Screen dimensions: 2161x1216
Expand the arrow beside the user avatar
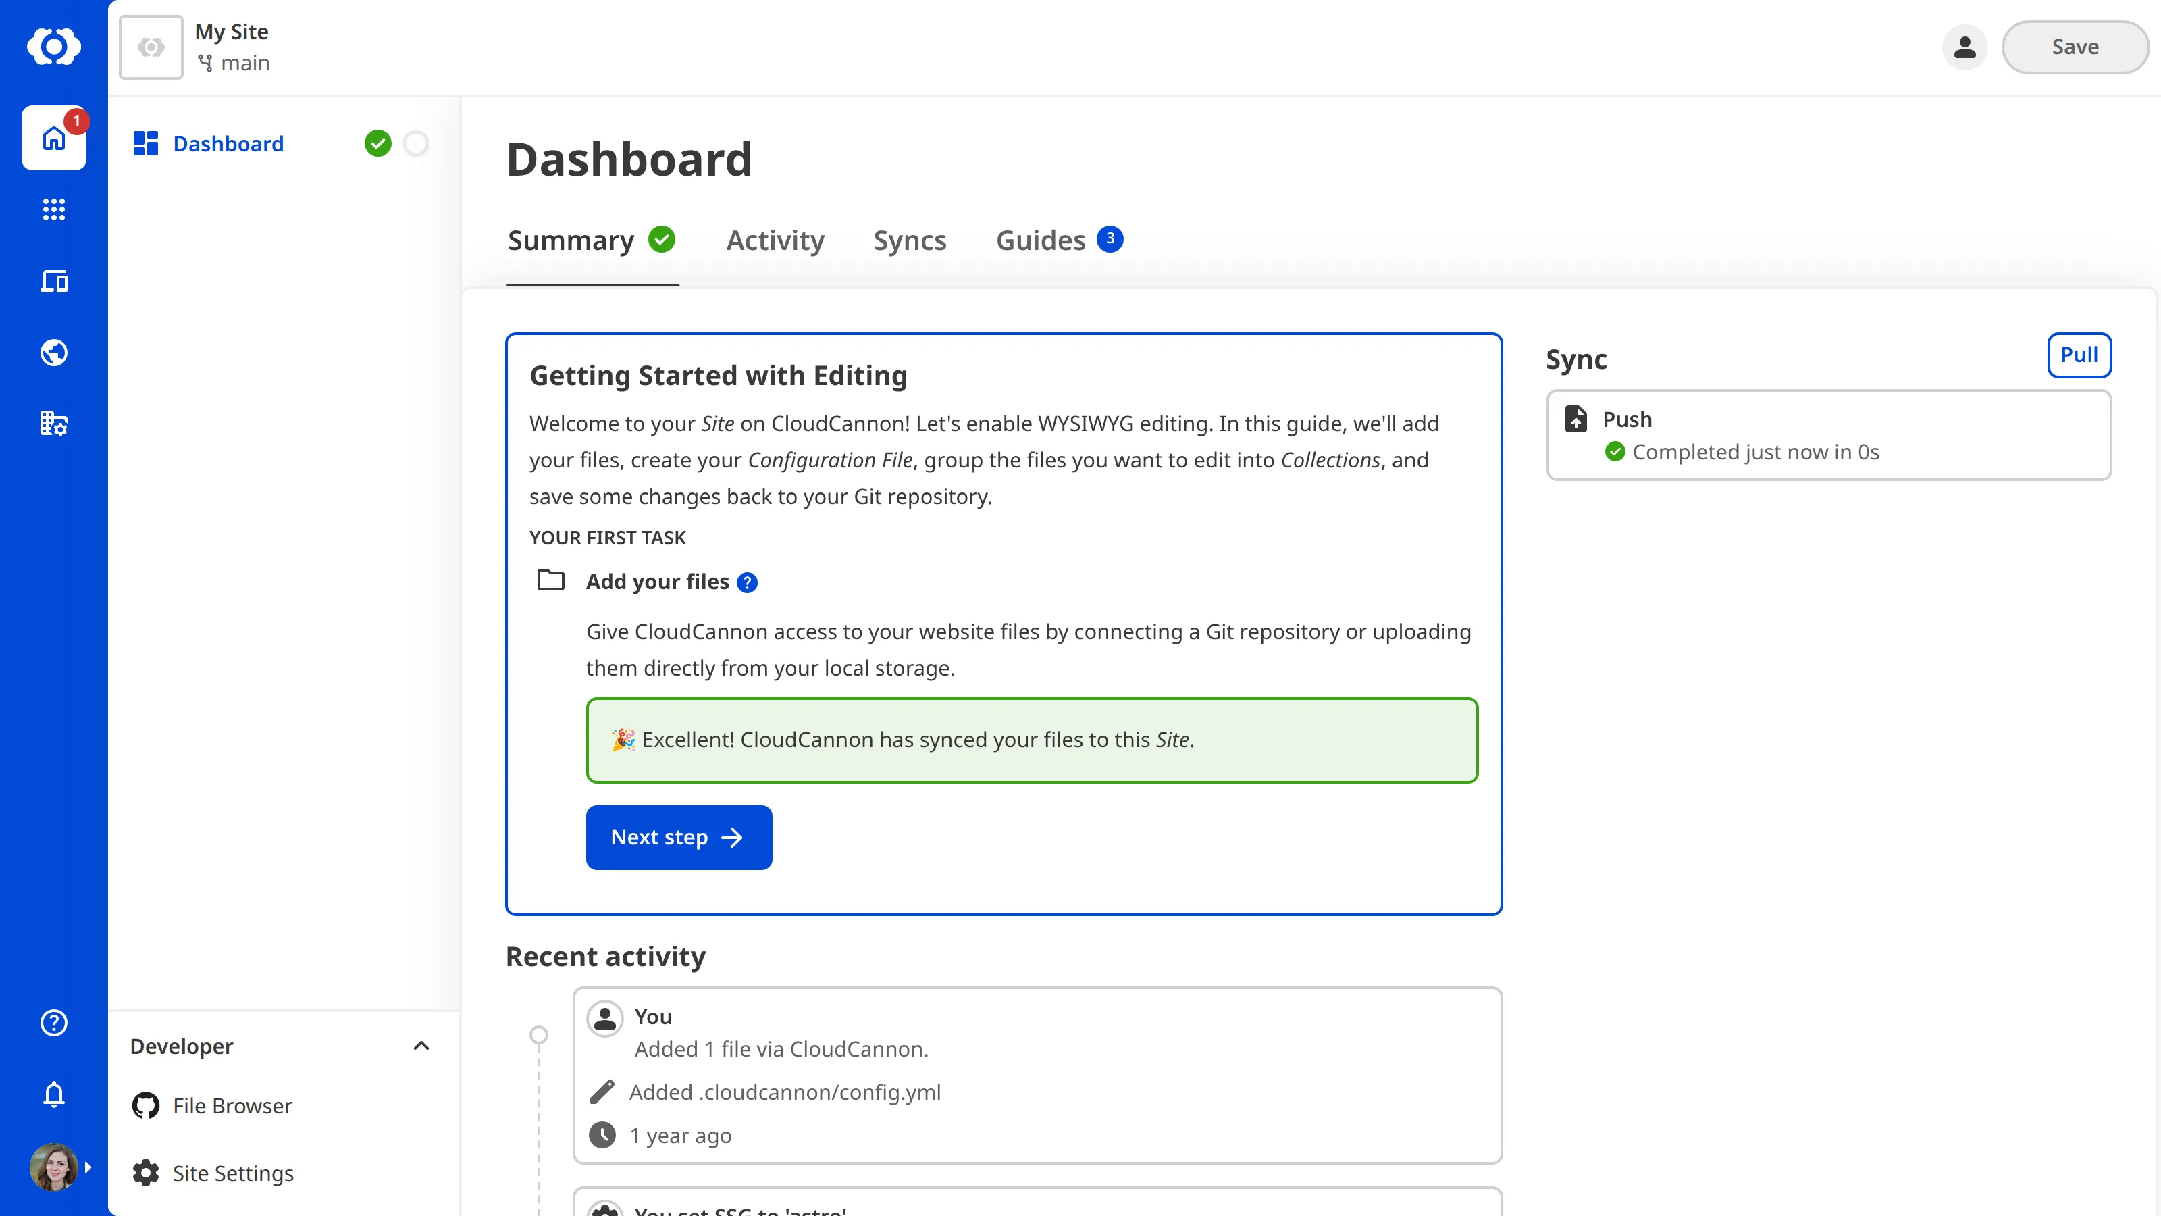click(88, 1167)
